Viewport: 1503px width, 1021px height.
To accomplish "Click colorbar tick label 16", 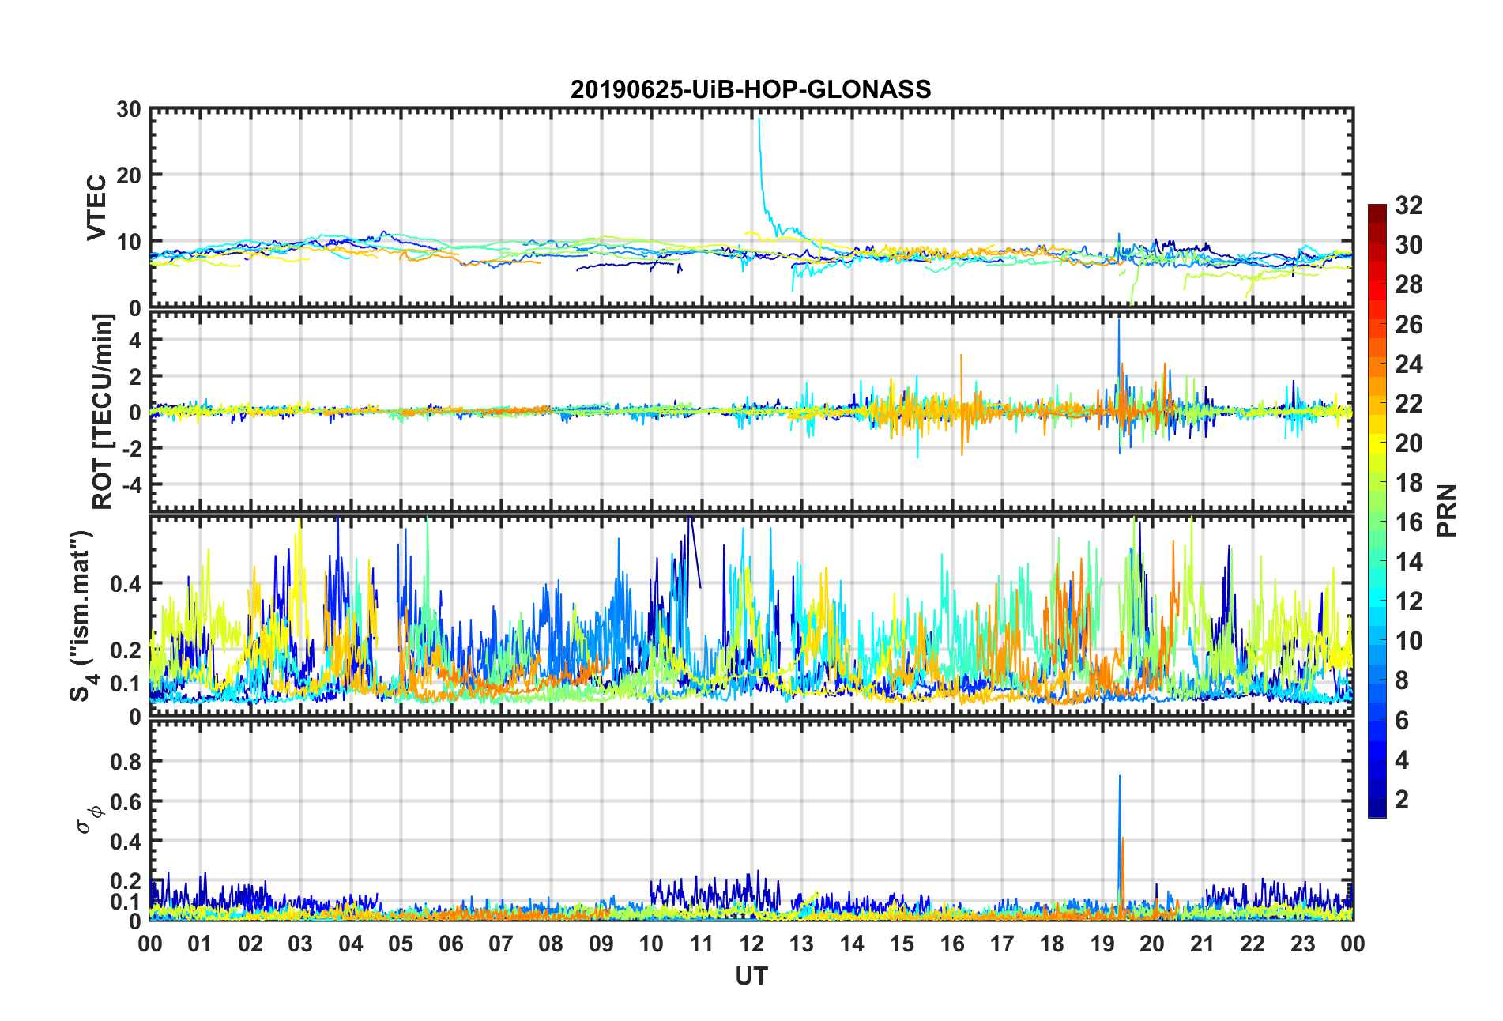I will [1408, 522].
